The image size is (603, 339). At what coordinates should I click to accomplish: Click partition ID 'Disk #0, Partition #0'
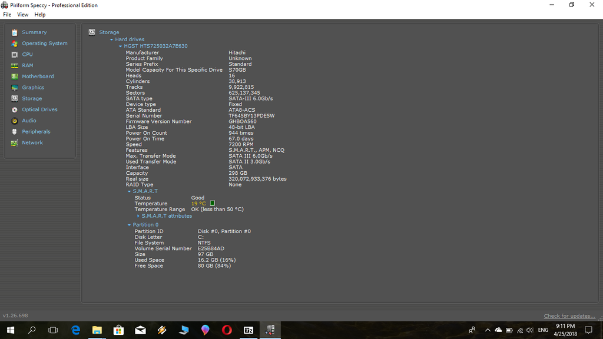pyautogui.click(x=224, y=231)
